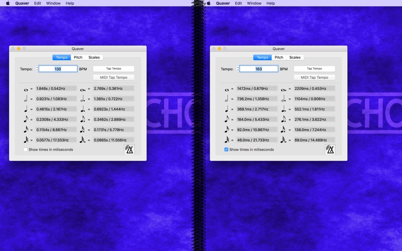Screen dimensions: 402x251
Task: Open Quaver menu in right menu bar
Action: (x=223, y=3)
